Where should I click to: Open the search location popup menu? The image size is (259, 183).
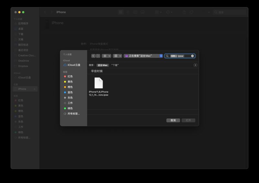[143, 56]
